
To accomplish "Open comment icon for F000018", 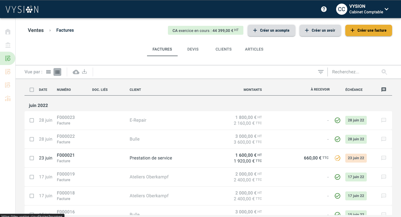I will pos(384,196).
